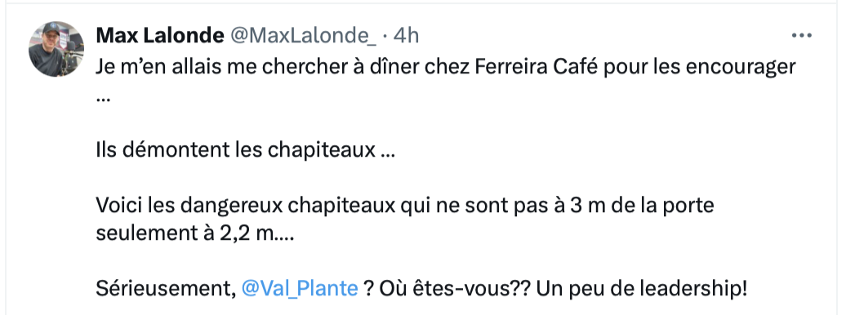The image size is (846, 315).
Task: Open the @Val_Plante mention link
Action: click(x=300, y=289)
